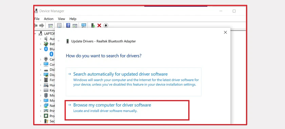Expand the Audio category chevron
285x129 pixels.
40,39
